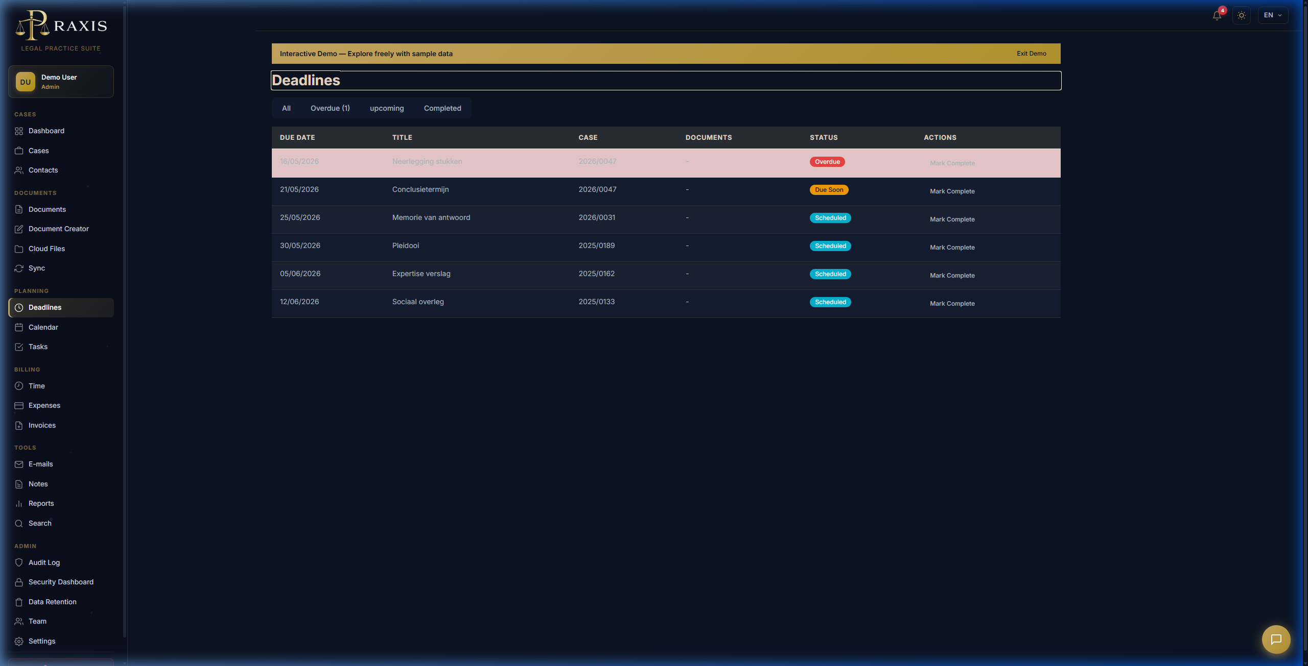
Task: Click the title Sociaal overleg
Action: coord(418,302)
